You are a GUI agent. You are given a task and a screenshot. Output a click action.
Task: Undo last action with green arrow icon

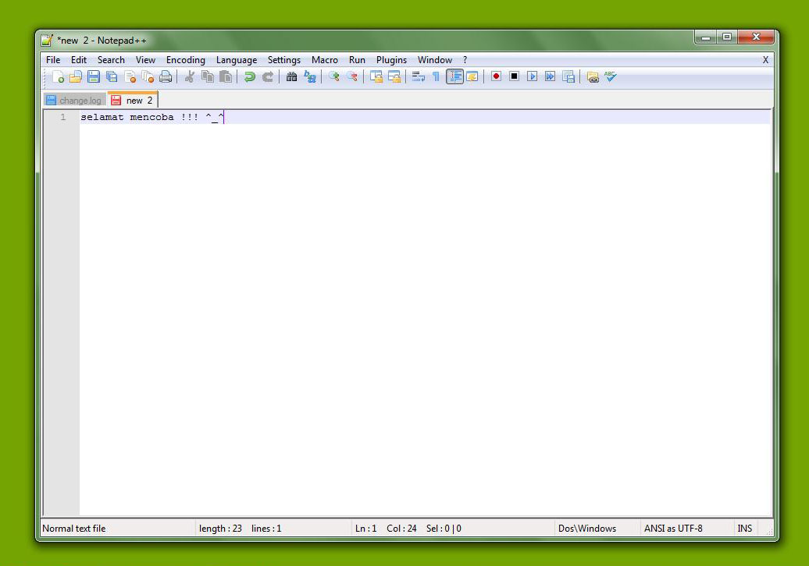coord(250,76)
